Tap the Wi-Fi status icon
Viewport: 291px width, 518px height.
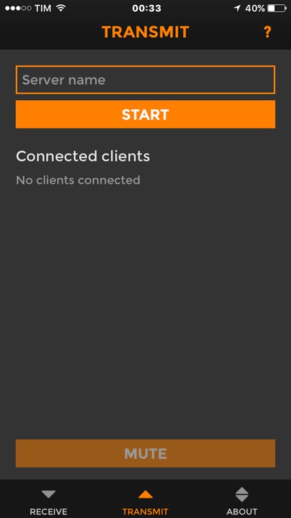point(61,8)
